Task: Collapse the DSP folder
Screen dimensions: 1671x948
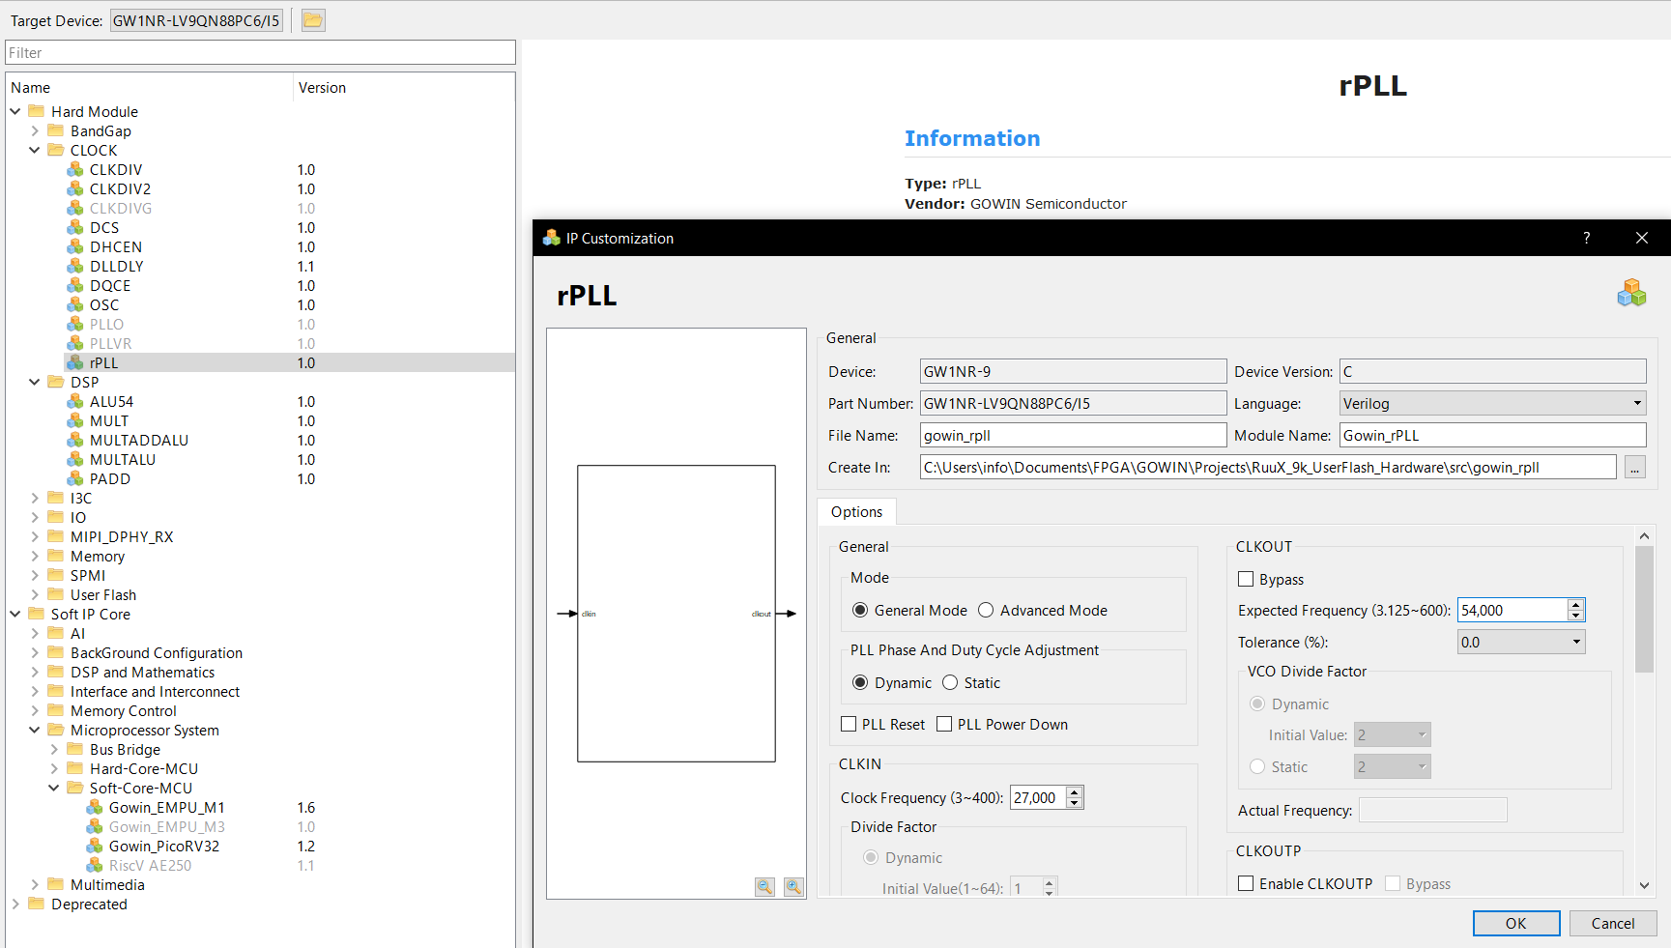Action: tap(35, 382)
